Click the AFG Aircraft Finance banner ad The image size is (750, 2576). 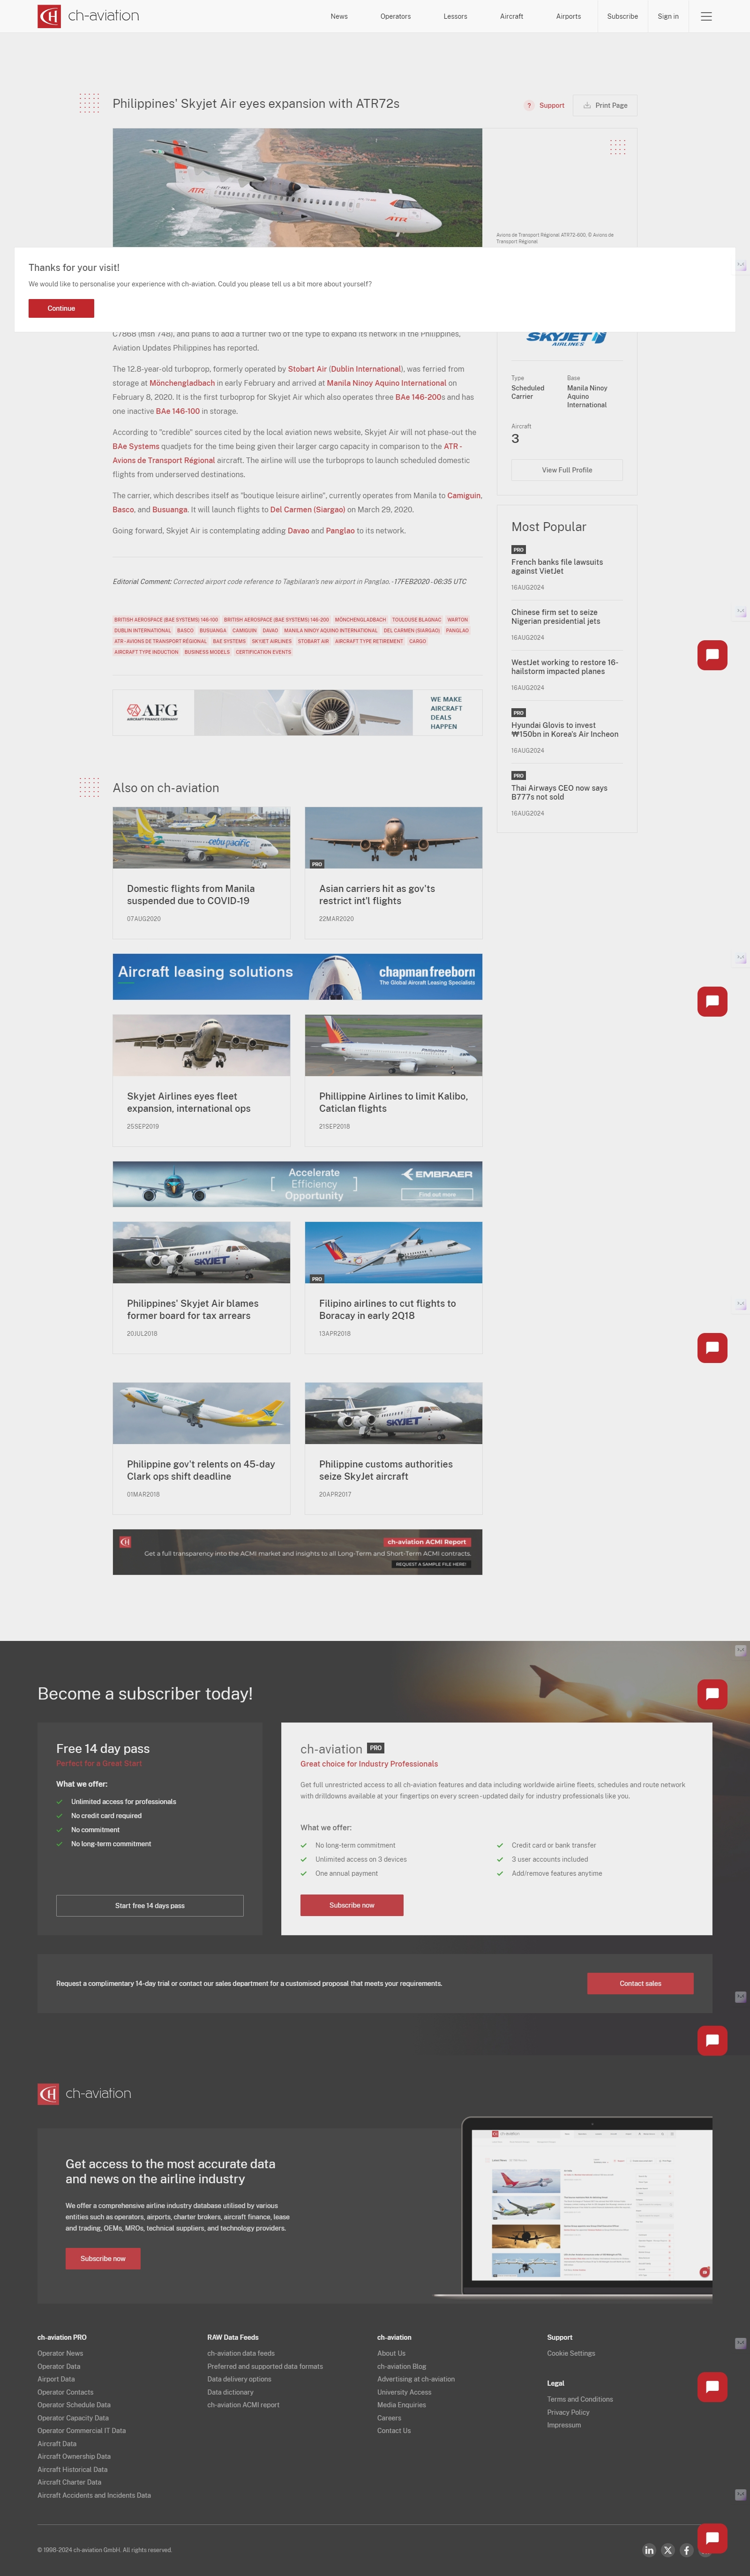[297, 713]
